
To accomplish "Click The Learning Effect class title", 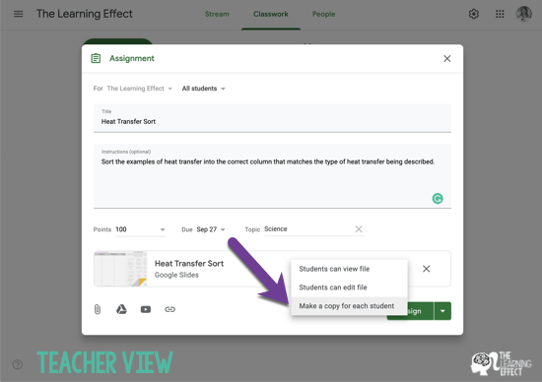I will (x=85, y=14).
